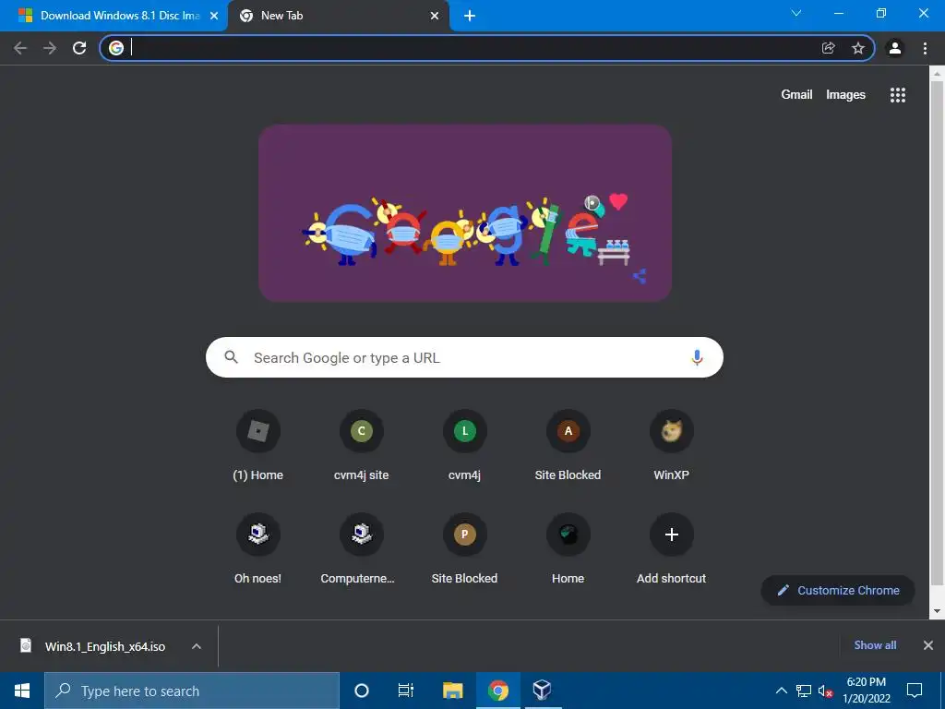Viewport: 945px width, 709px height.
Task: Close the Download Windows 8.1 tab
Action: pyautogui.click(x=214, y=17)
